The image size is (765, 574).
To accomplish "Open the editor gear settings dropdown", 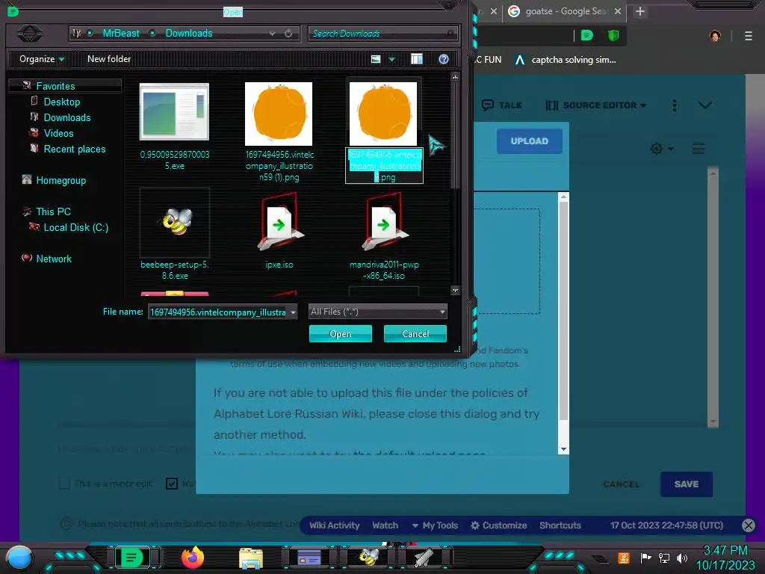I will tap(662, 149).
